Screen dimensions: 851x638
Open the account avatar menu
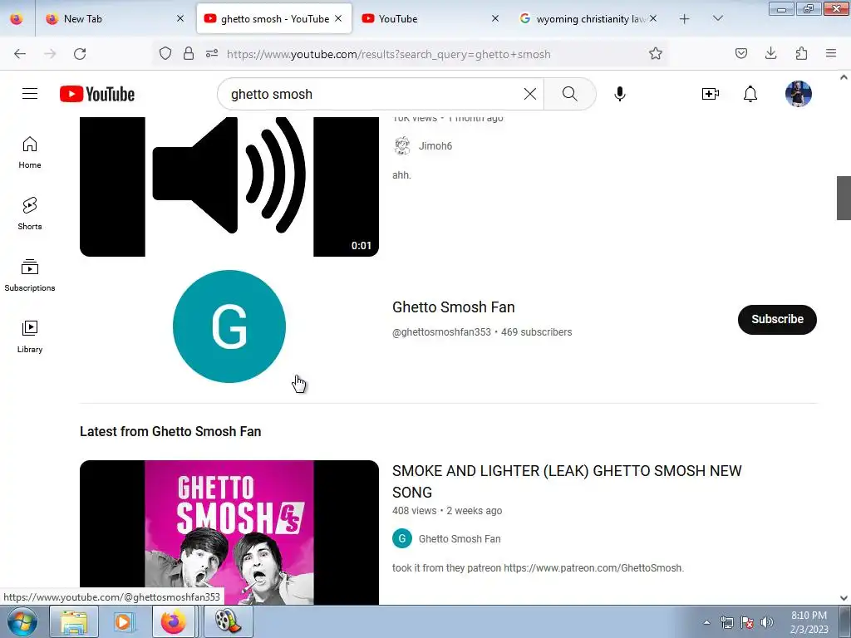pyautogui.click(x=799, y=94)
